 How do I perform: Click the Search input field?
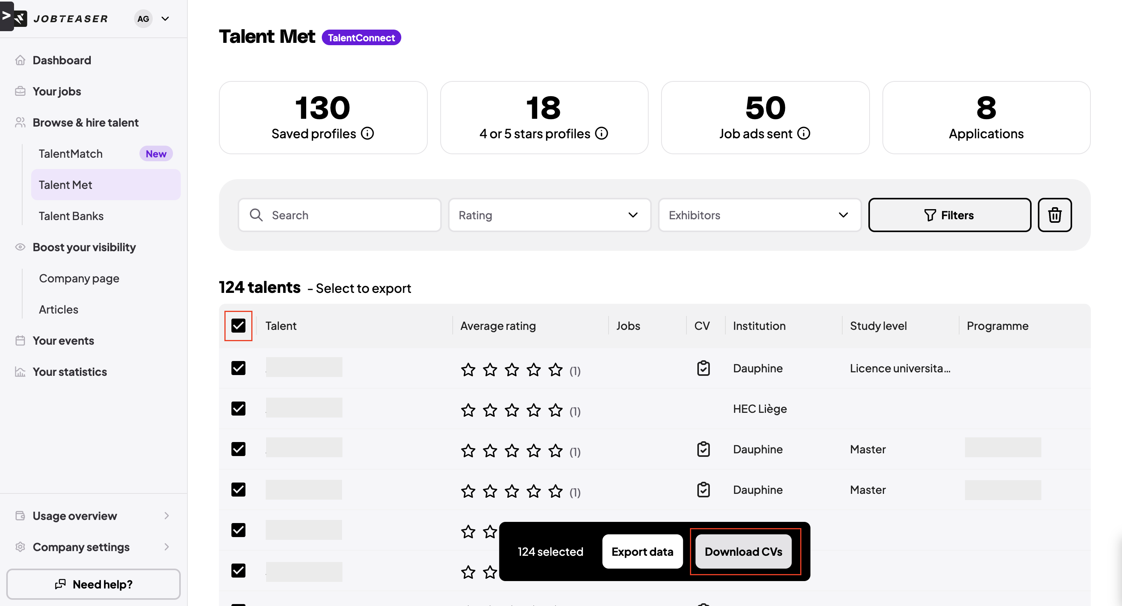340,215
